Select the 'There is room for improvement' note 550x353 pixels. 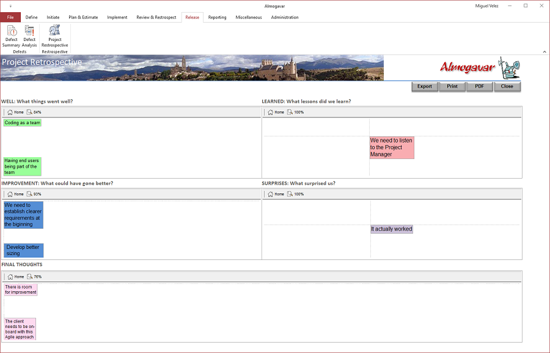pos(21,290)
